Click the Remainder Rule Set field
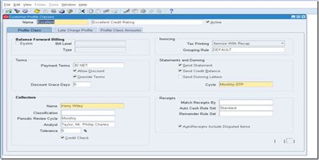 pyautogui.click(x=246, y=114)
